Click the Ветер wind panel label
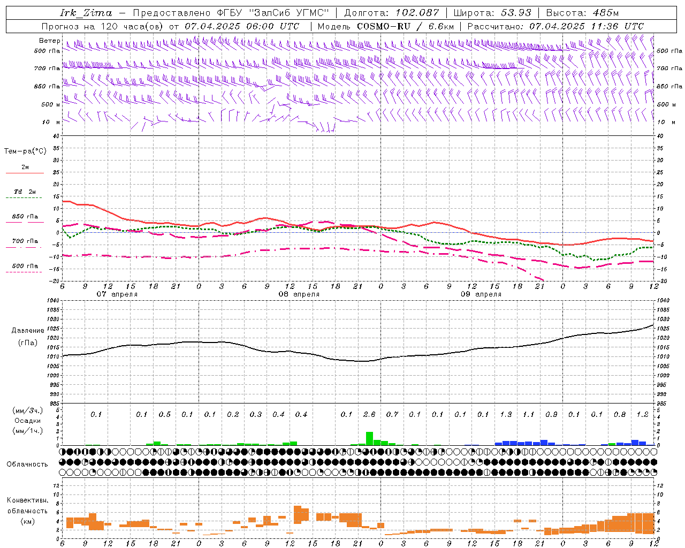Viewport: 685px width, 548px height. point(49,41)
